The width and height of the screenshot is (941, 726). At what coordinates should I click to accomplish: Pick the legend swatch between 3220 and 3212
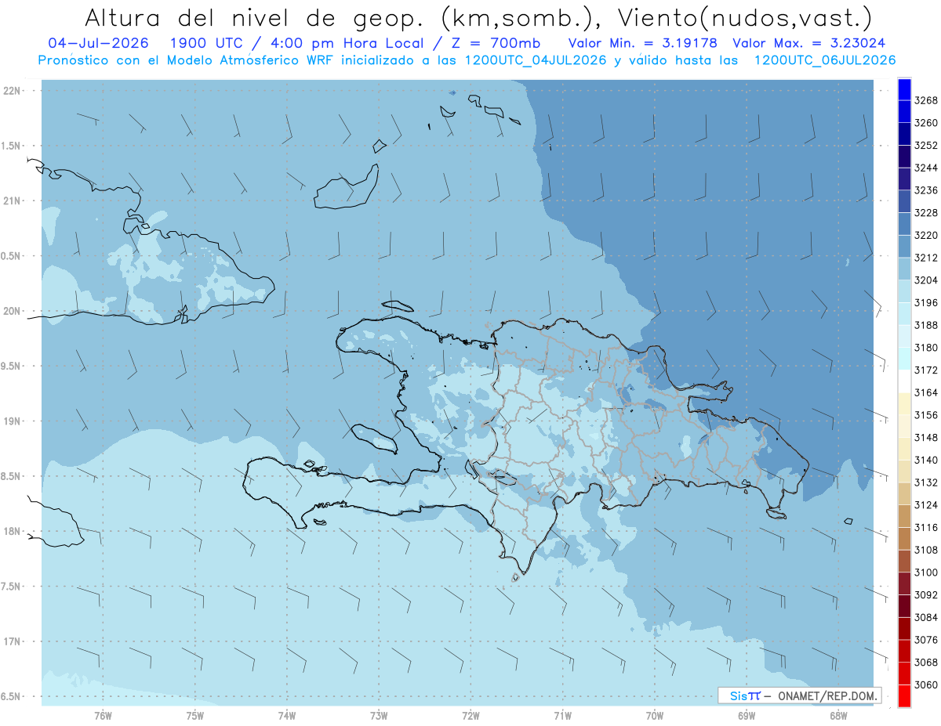point(904,246)
